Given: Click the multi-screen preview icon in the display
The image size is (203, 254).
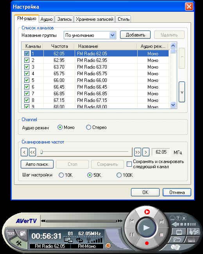Looking at the screenshot, I should pyautogui.click(x=68, y=240).
